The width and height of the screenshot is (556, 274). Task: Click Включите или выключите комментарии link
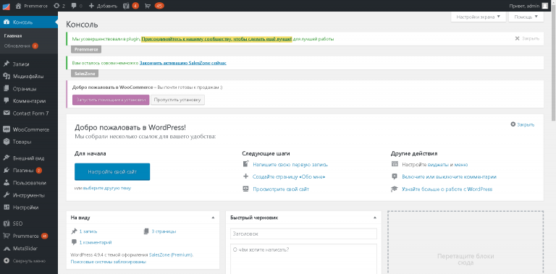(450, 176)
